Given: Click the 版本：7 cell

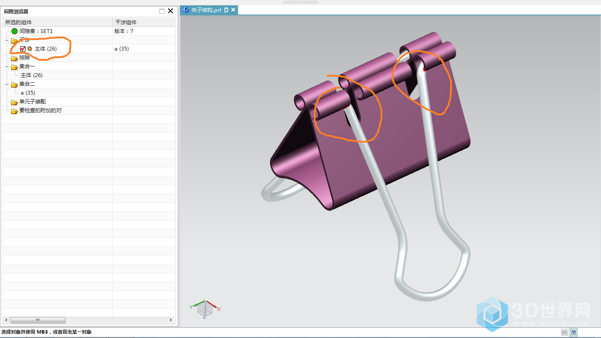Looking at the screenshot, I should click(x=124, y=31).
